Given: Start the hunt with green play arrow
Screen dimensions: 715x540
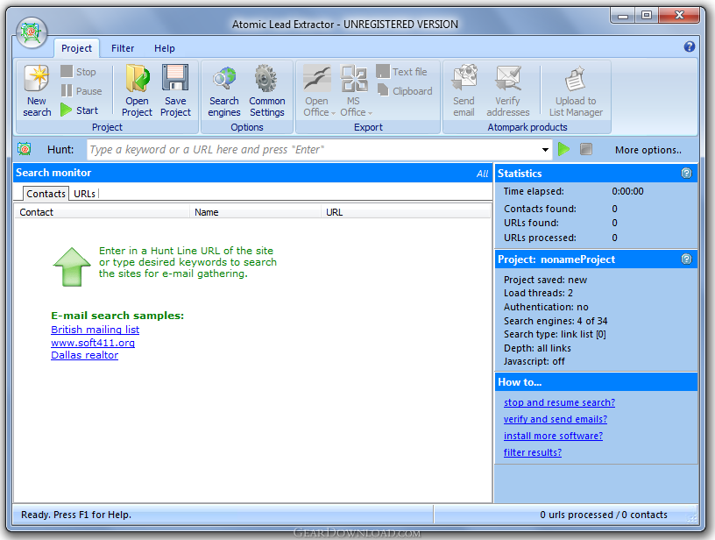Looking at the screenshot, I should (564, 149).
